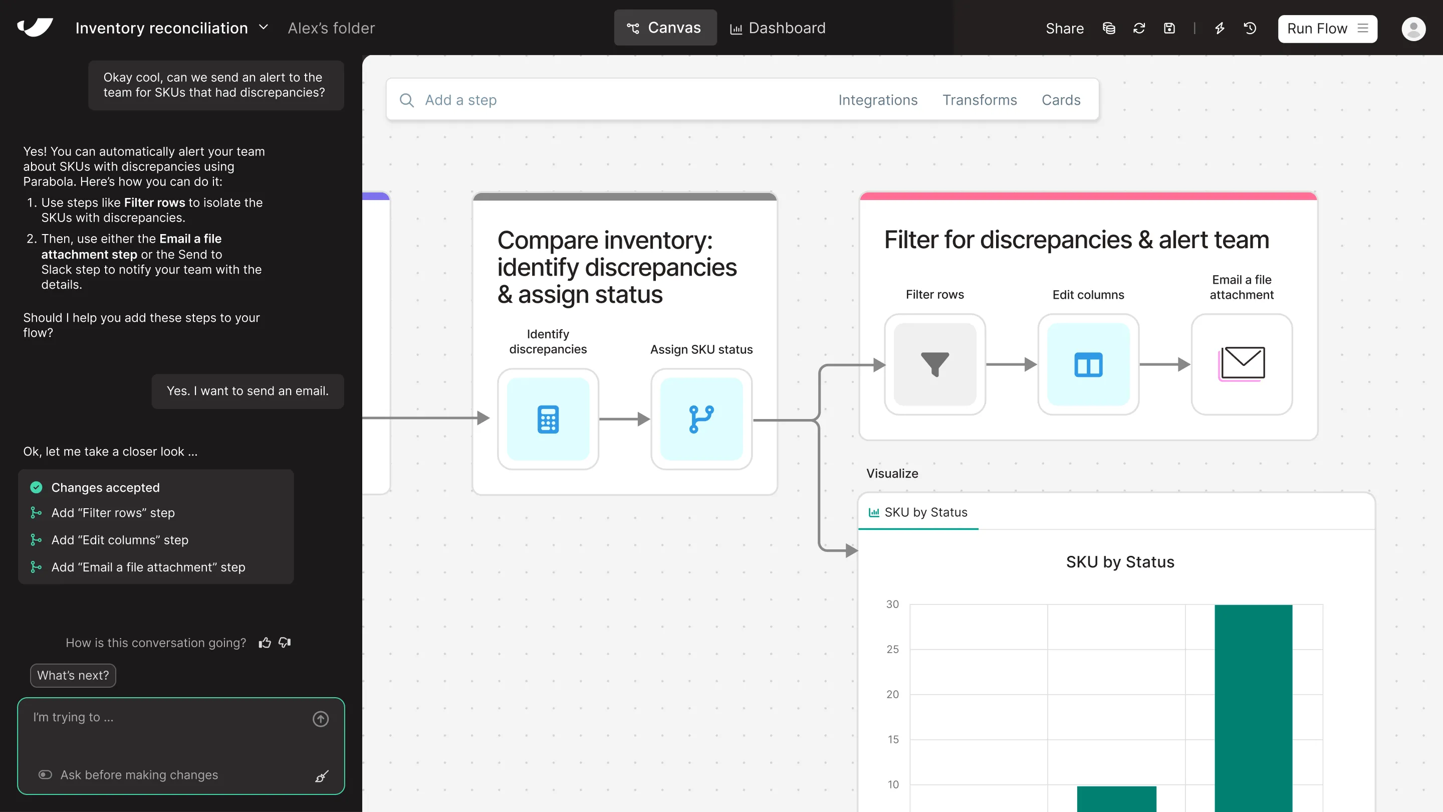Select the Identify discrepancies calculator step
Image resolution: width=1443 pixels, height=812 pixels.
548,419
